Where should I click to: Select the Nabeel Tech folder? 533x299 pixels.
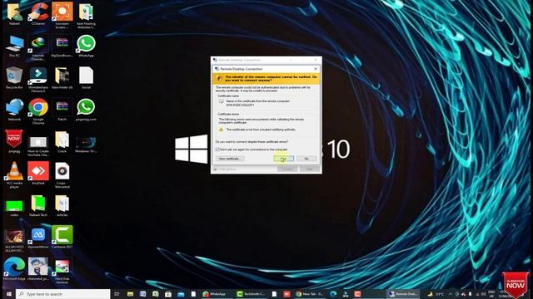[38, 205]
